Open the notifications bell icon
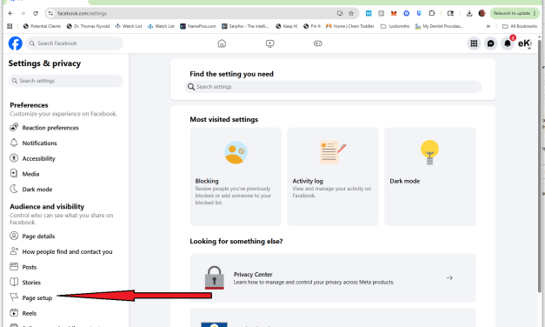The image size is (545, 327). (x=508, y=43)
